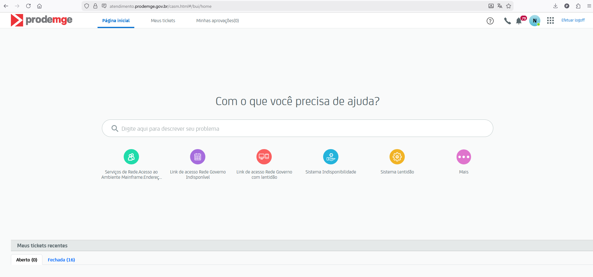The width and height of the screenshot is (593, 277).
Task: Bookmark this page with the star icon
Action: 509,6
